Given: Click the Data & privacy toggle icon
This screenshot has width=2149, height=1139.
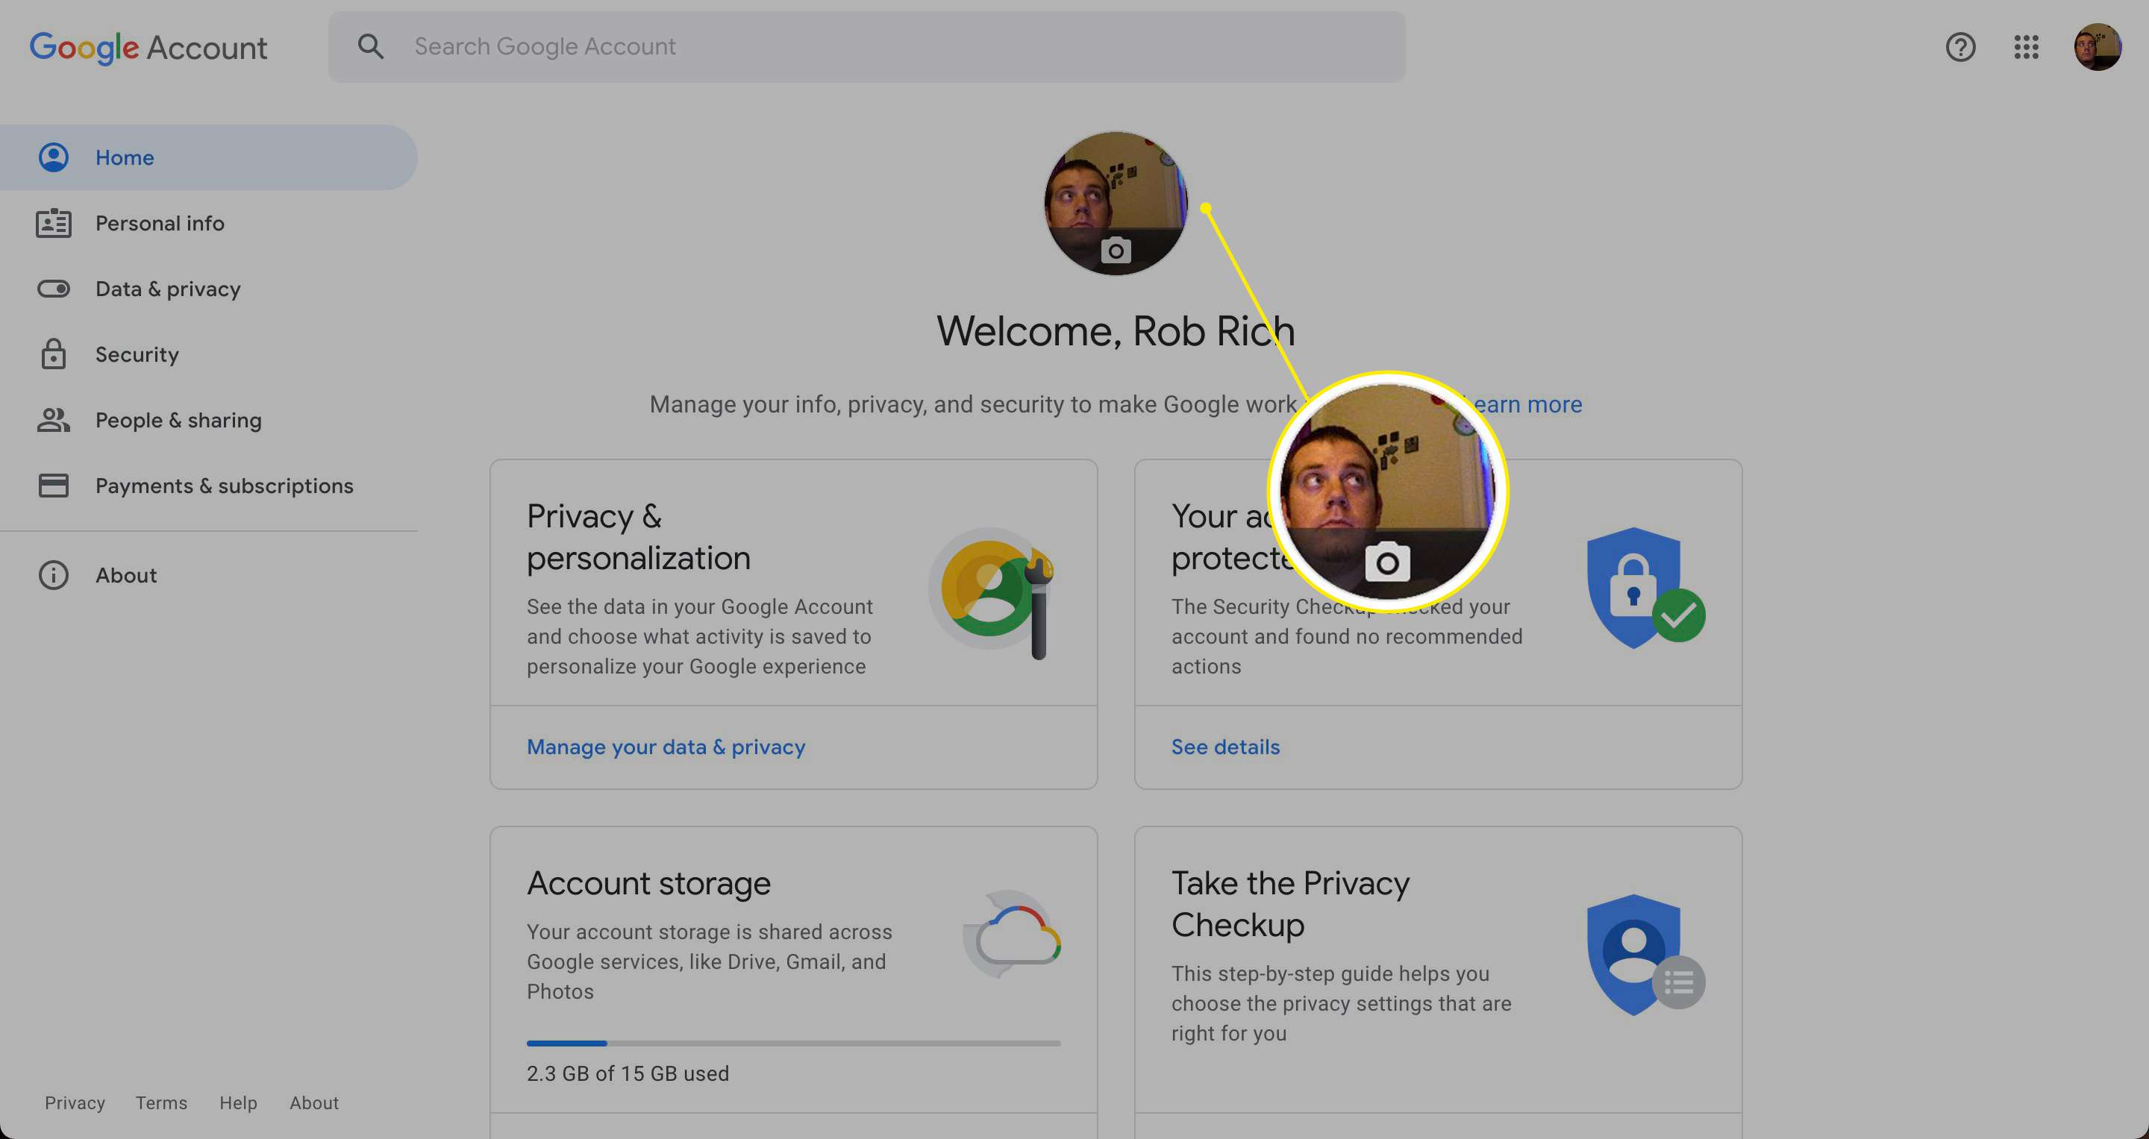Looking at the screenshot, I should pos(54,289).
